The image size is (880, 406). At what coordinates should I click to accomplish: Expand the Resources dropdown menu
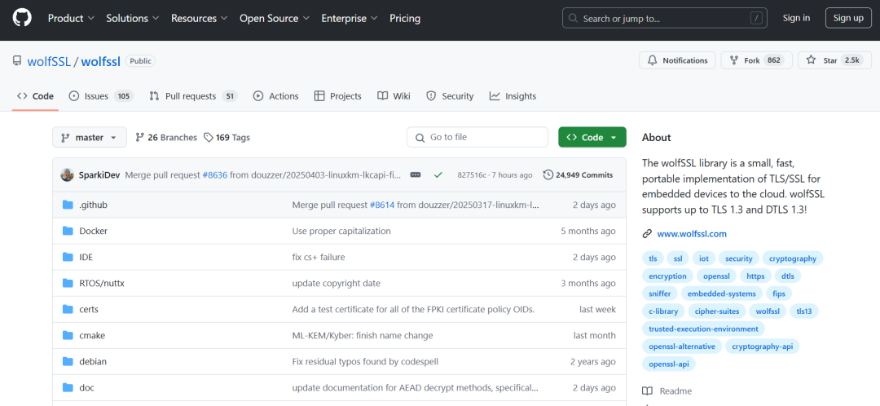200,18
